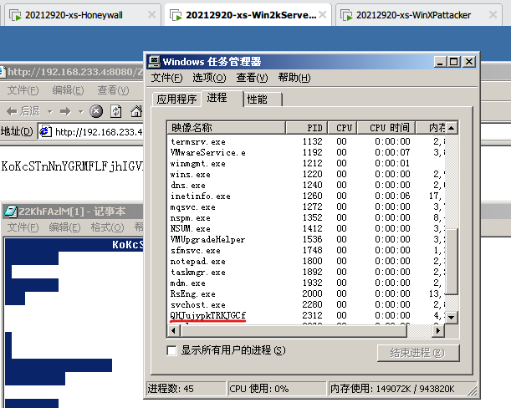Screen dimensions: 511x408
Task: Select the winmgmt.exe process row
Action: pyautogui.click(x=306, y=163)
